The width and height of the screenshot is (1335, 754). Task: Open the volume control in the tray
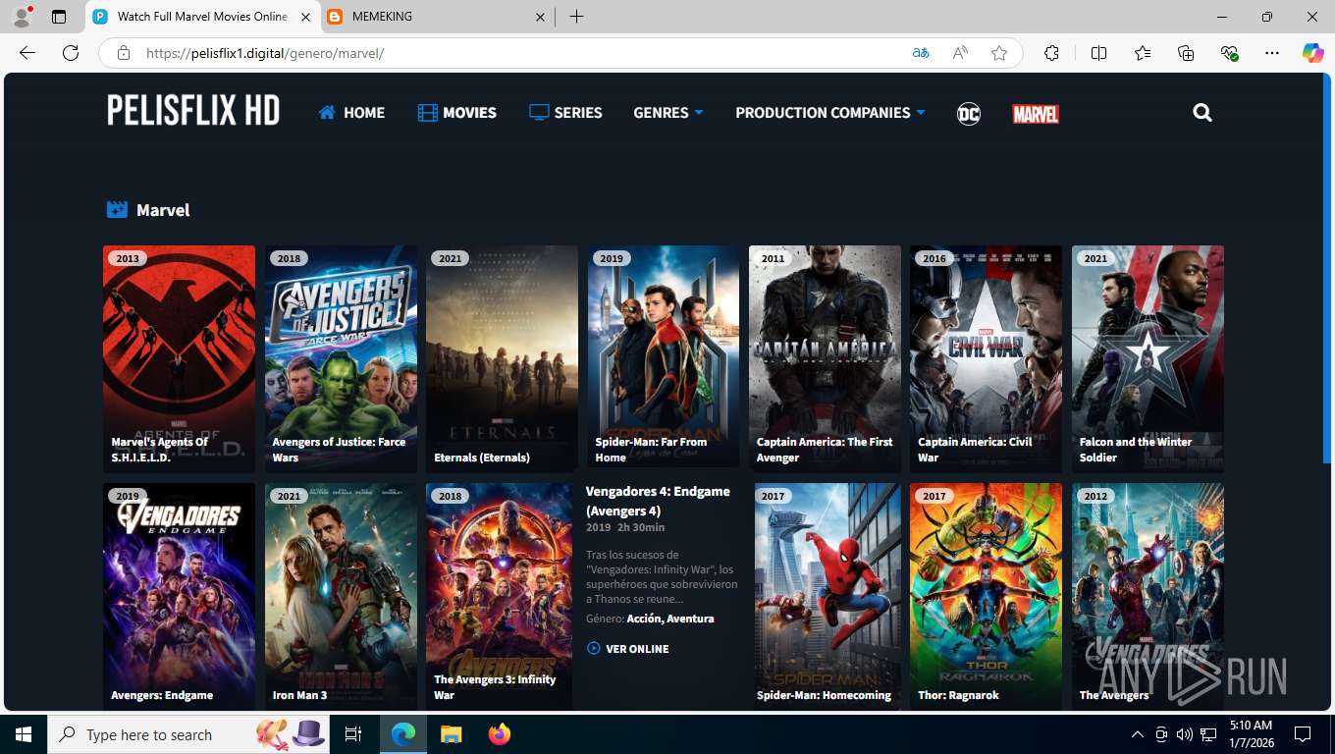click(x=1185, y=734)
